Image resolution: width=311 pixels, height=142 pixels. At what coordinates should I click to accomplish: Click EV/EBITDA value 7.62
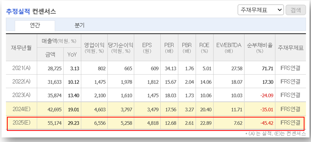[x=238, y=123]
